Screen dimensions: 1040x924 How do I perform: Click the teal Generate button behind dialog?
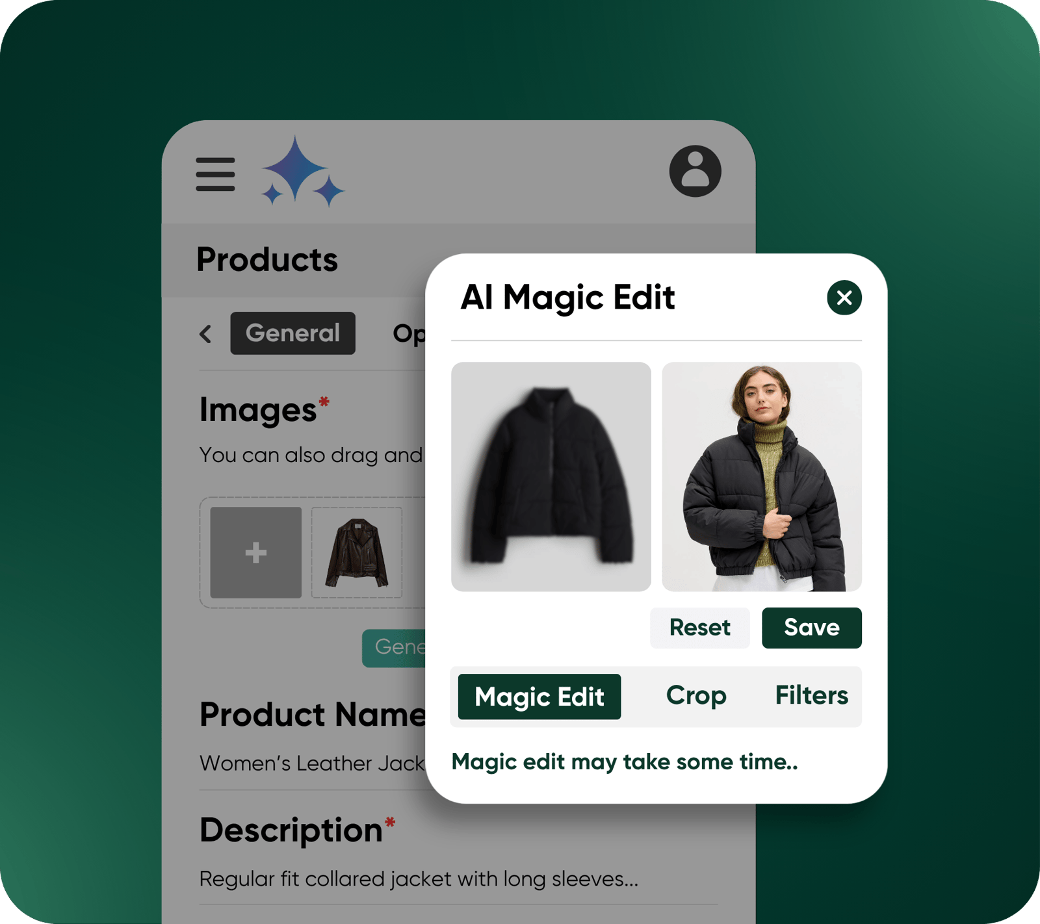(x=395, y=647)
